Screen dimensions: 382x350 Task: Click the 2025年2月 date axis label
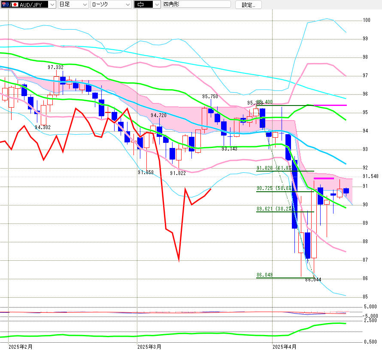[x=21, y=347]
